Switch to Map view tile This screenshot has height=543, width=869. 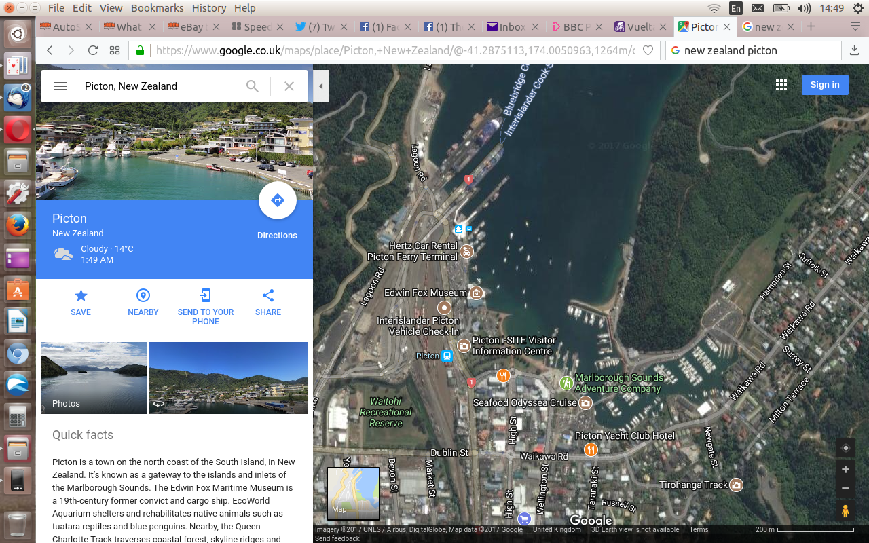(353, 493)
